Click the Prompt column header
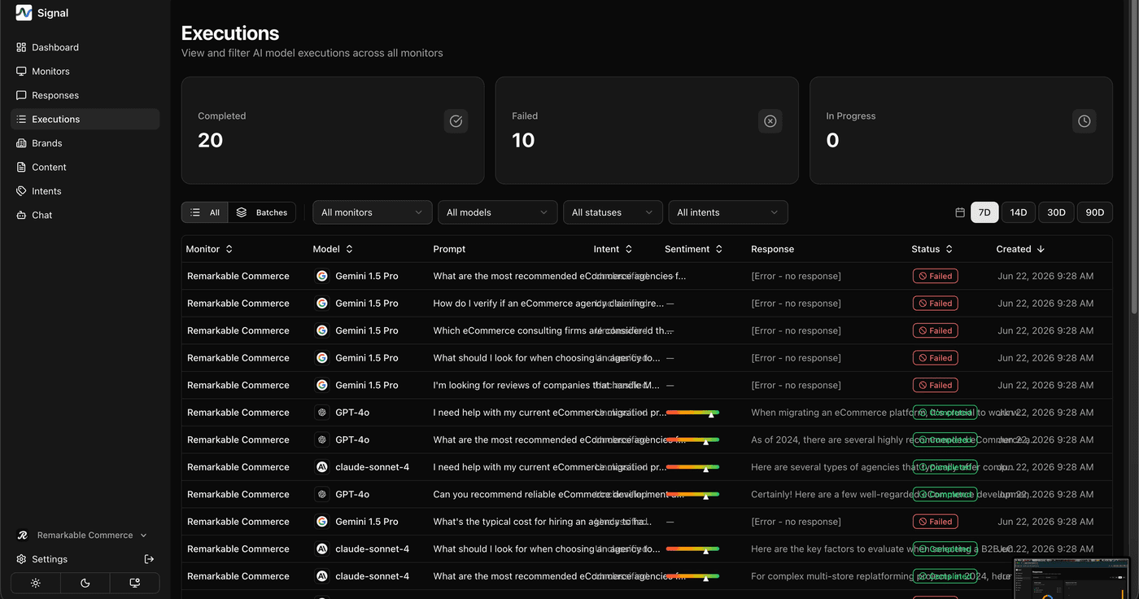Screen dimensions: 1139x599 coord(449,249)
